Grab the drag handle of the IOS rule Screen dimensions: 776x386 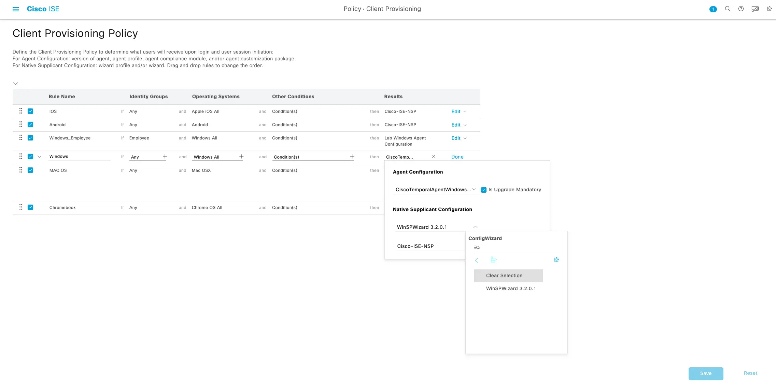pos(21,111)
